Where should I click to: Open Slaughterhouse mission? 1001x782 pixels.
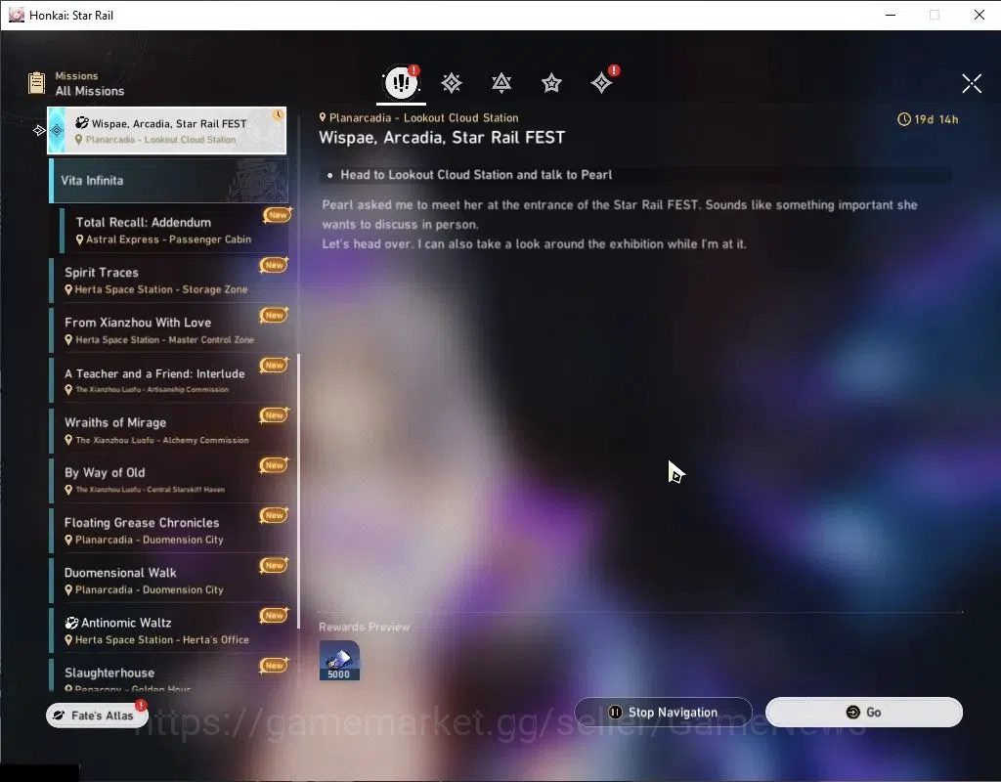[168, 675]
